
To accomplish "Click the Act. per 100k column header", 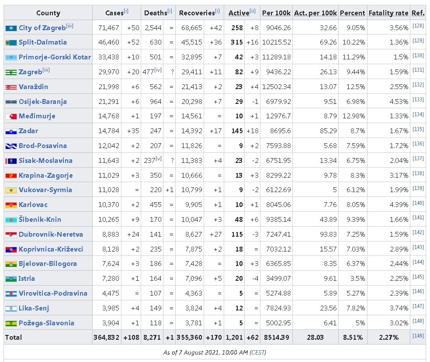I will 316,13.
